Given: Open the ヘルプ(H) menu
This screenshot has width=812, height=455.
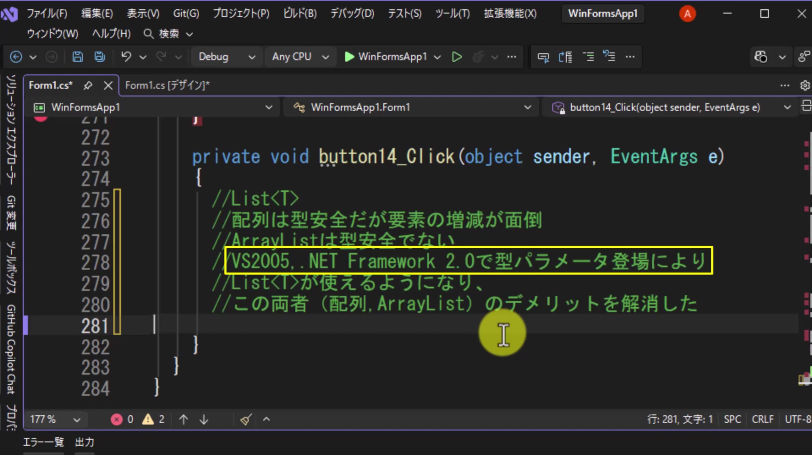Looking at the screenshot, I should tap(111, 33).
